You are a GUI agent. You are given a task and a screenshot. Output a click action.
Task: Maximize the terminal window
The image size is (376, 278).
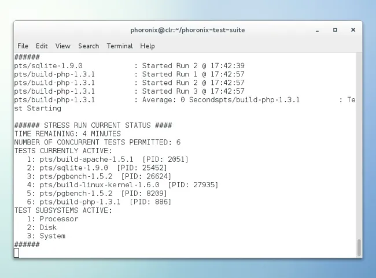[336, 30]
